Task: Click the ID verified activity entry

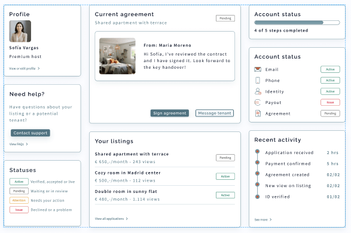Action: (x=297, y=197)
